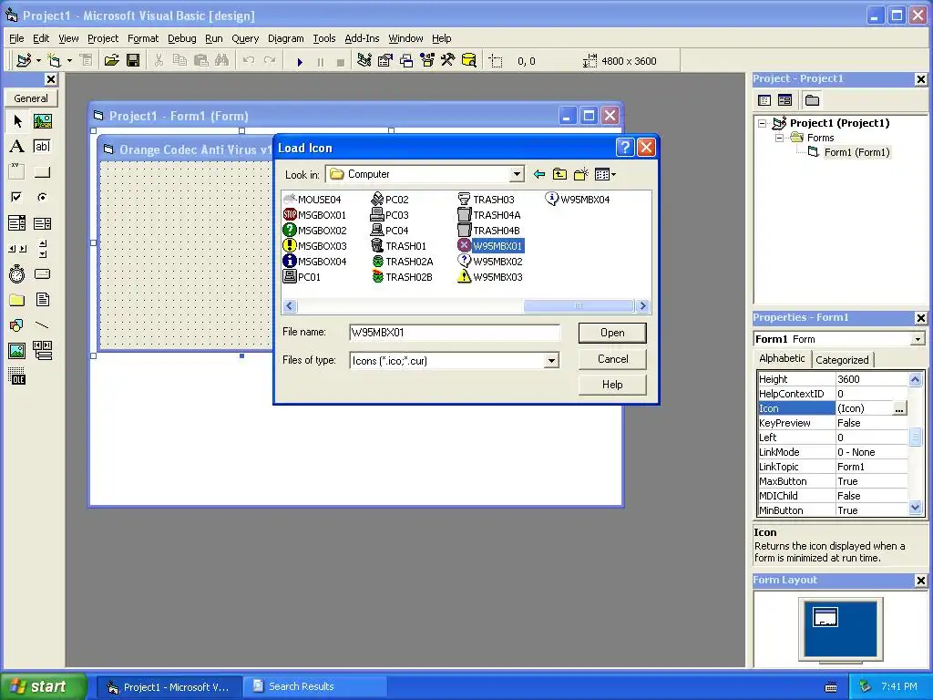Select the PictureBox tool in toolbox
The height and width of the screenshot is (700, 933).
coord(42,121)
